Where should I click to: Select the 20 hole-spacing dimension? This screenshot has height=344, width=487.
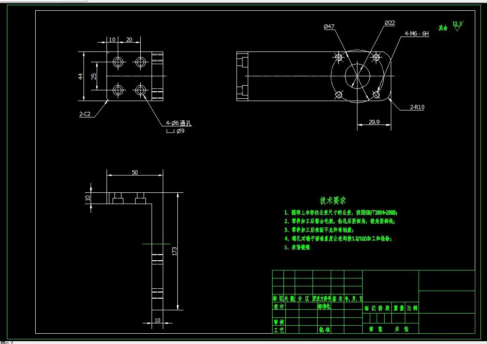tap(129, 40)
